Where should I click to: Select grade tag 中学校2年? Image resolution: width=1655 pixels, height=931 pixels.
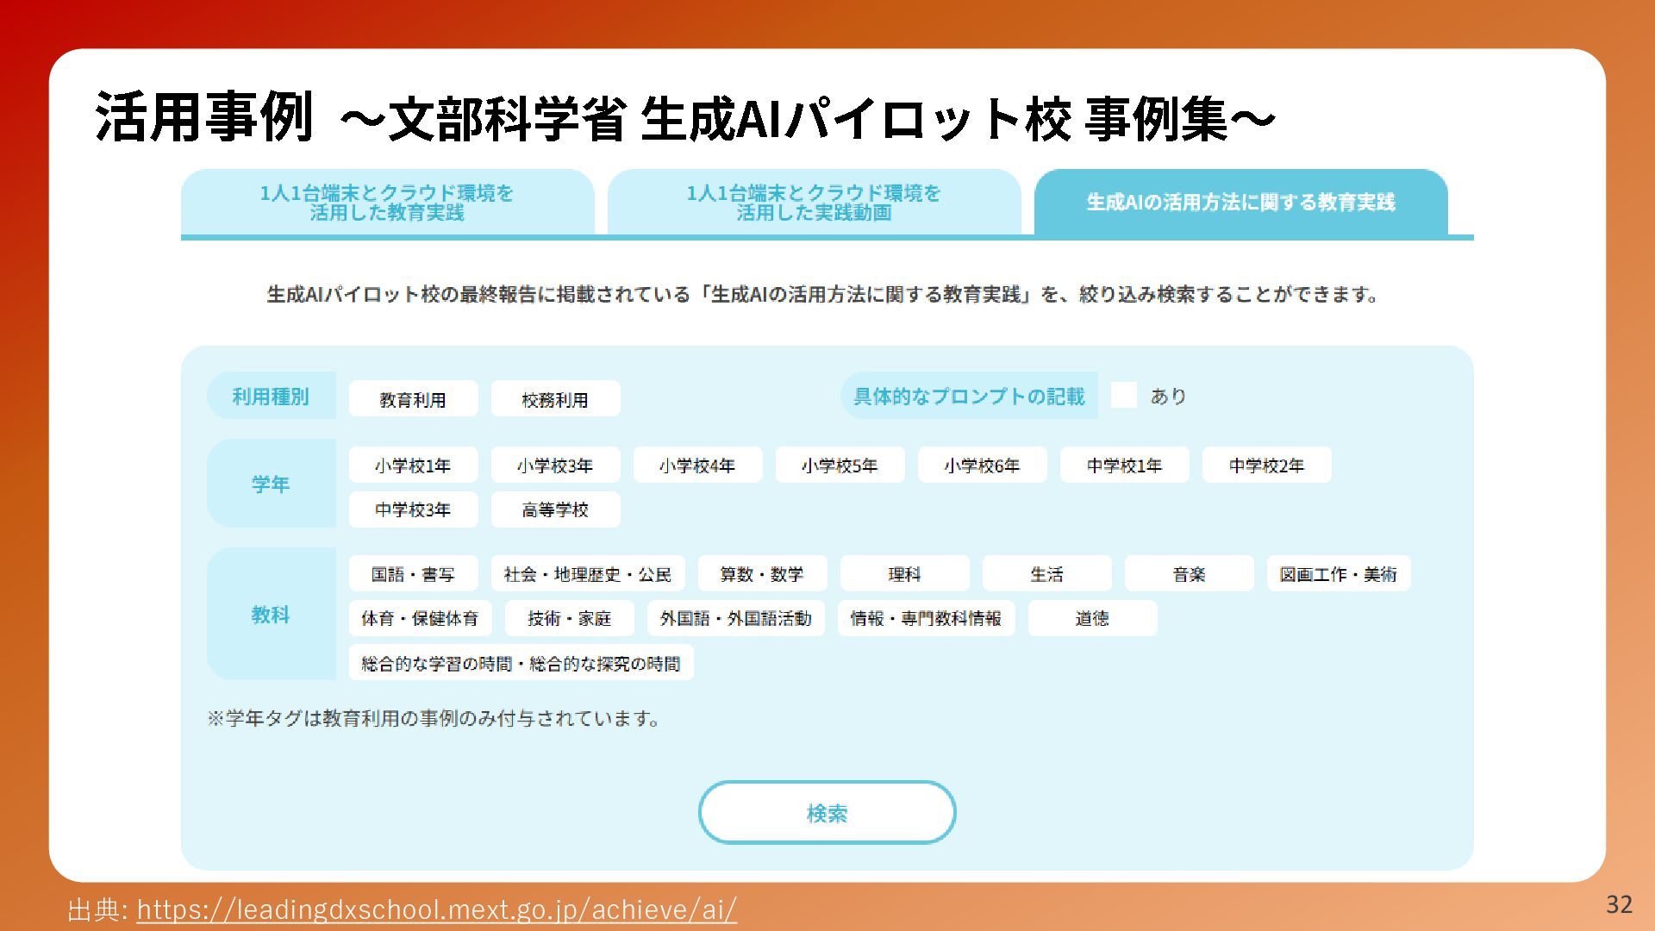tap(1266, 465)
